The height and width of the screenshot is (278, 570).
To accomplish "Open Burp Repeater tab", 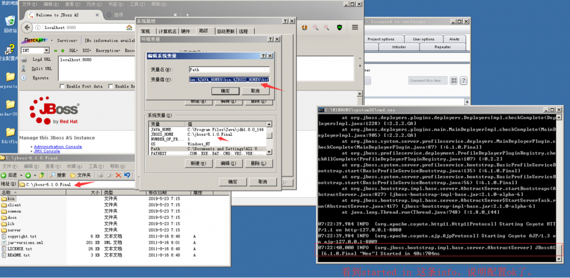I will (x=442, y=47).
